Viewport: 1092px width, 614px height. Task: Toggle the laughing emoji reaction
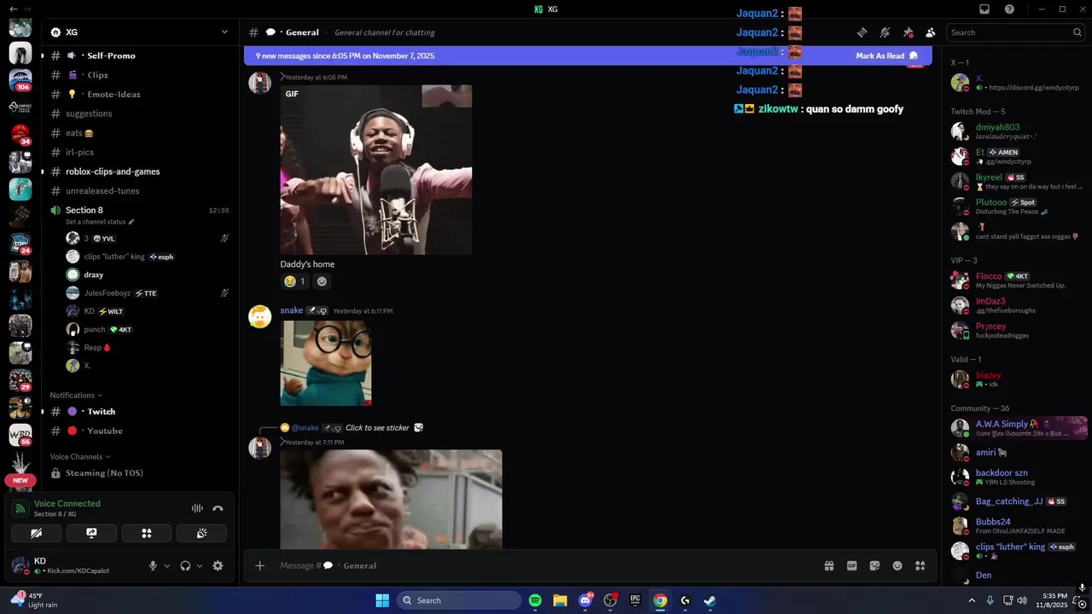point(294,281)
